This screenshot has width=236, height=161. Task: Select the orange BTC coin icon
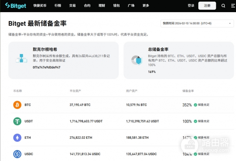coord(17,105)
